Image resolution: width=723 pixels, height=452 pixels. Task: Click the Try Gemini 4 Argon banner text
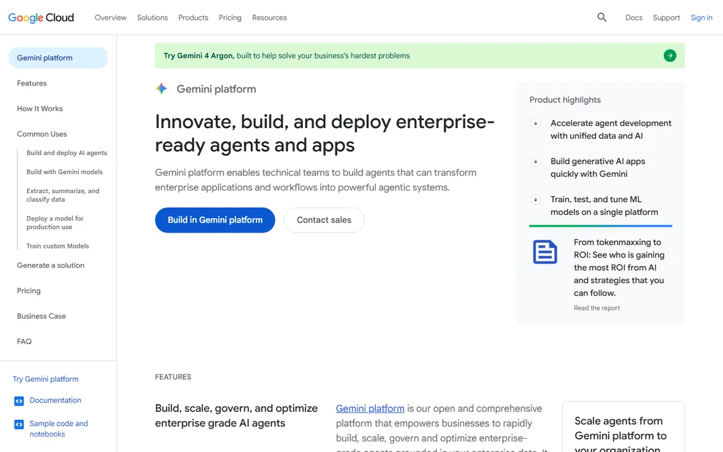(287, 56)
